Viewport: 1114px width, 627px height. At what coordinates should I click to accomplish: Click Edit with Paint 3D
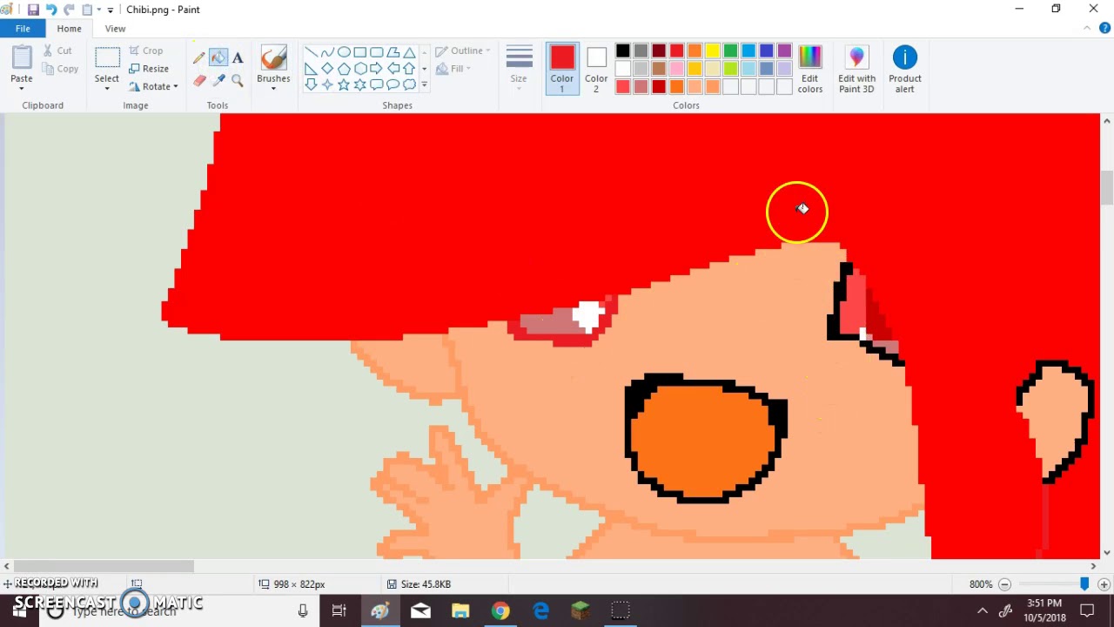(857, 69)
